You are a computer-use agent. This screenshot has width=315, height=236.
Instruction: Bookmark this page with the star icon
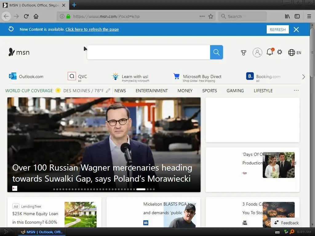coord(210,16)
